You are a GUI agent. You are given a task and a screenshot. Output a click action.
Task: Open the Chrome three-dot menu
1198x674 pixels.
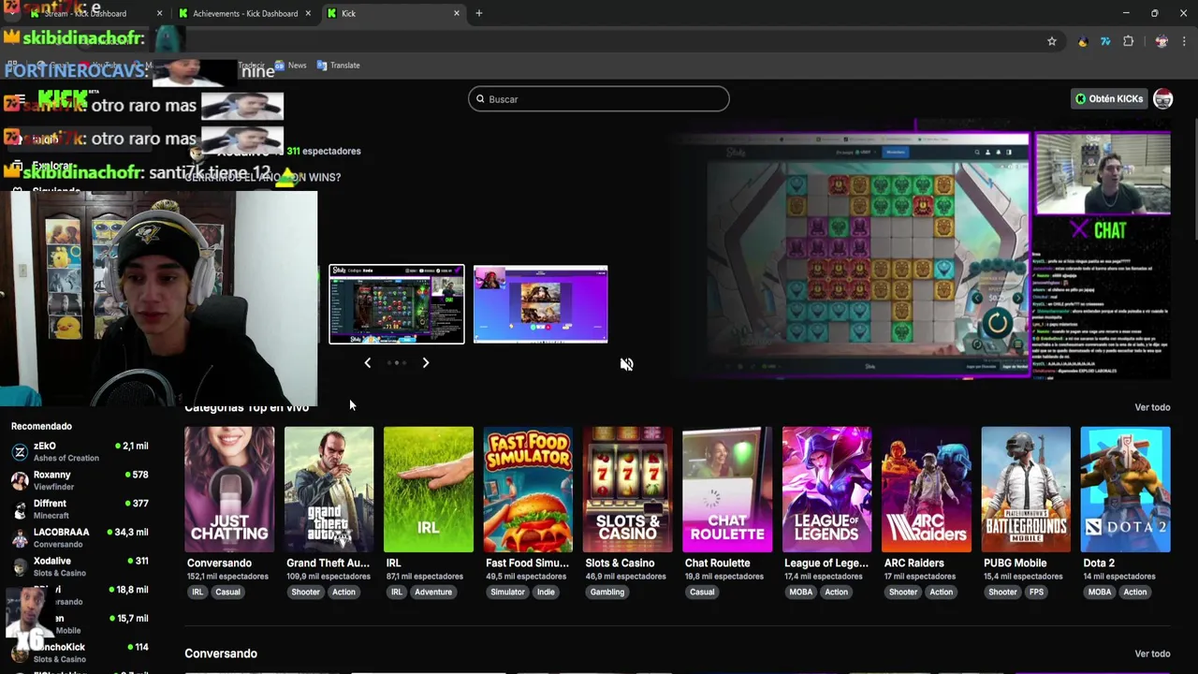point(1184,41)
